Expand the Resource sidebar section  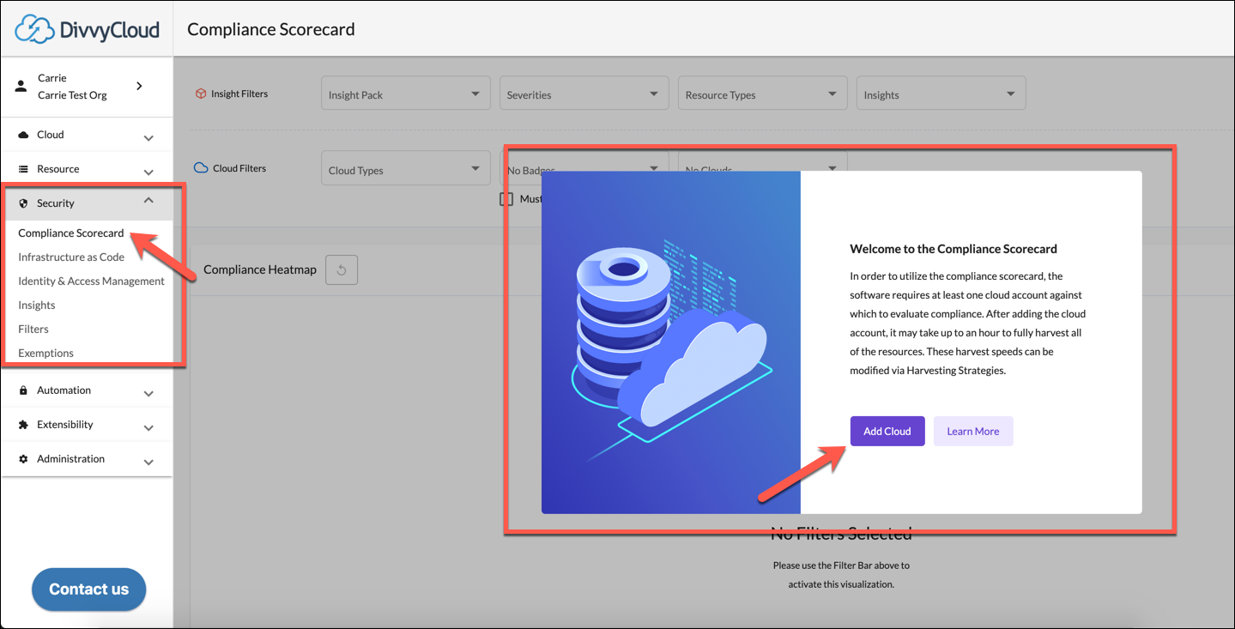[x=148, y=172]
